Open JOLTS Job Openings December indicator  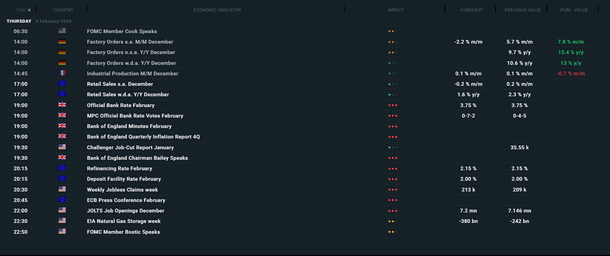point(126,211)
